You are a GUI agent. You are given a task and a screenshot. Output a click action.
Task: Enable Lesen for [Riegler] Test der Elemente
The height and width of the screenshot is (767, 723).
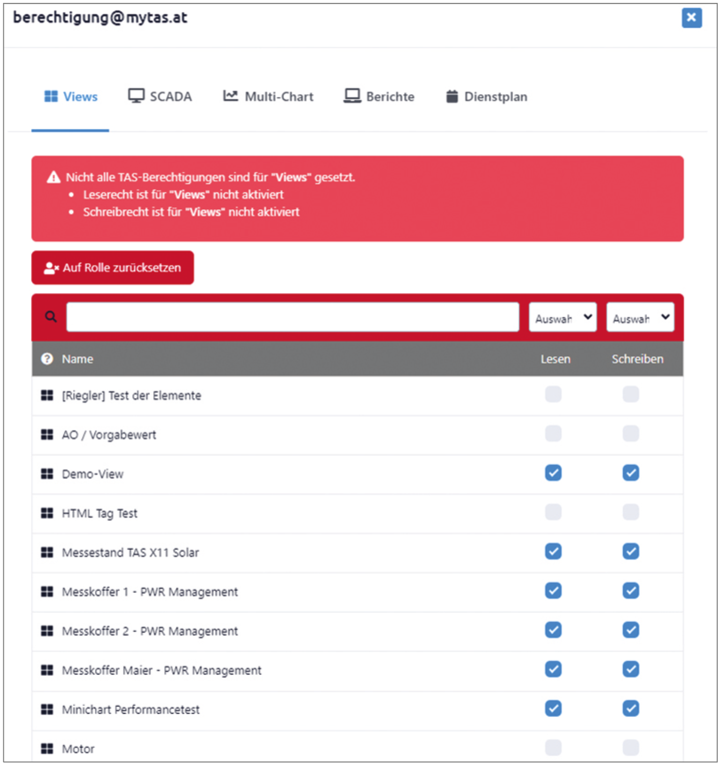tap(553, 394)
